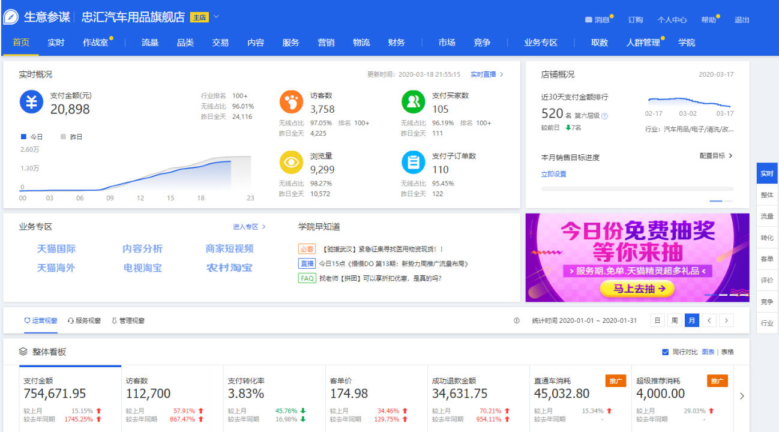Click the 立即设置 link

click(553, 174)
